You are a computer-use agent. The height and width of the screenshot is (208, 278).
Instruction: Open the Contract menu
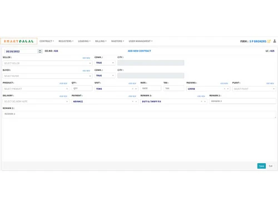tap(47, 41)
